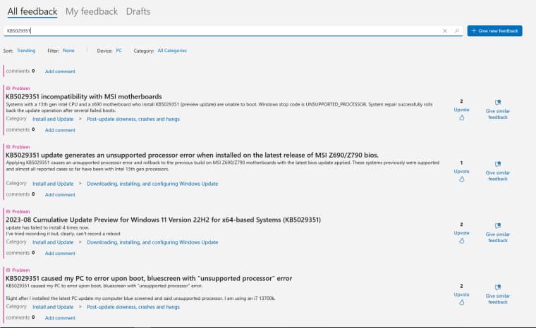Click Downloading, installing category under 2023-08 Cumulative post
The width and height of the screenshot is (536, 328).
[x=152, y=242]
